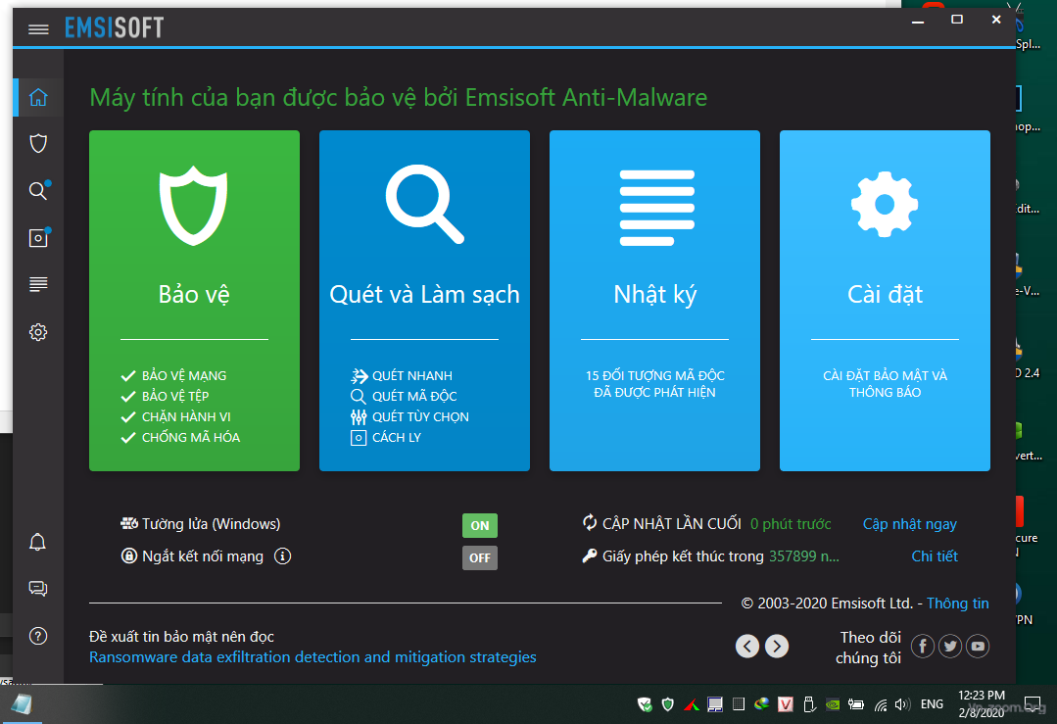Open the Nhật ký tile

tap(654, 300)
